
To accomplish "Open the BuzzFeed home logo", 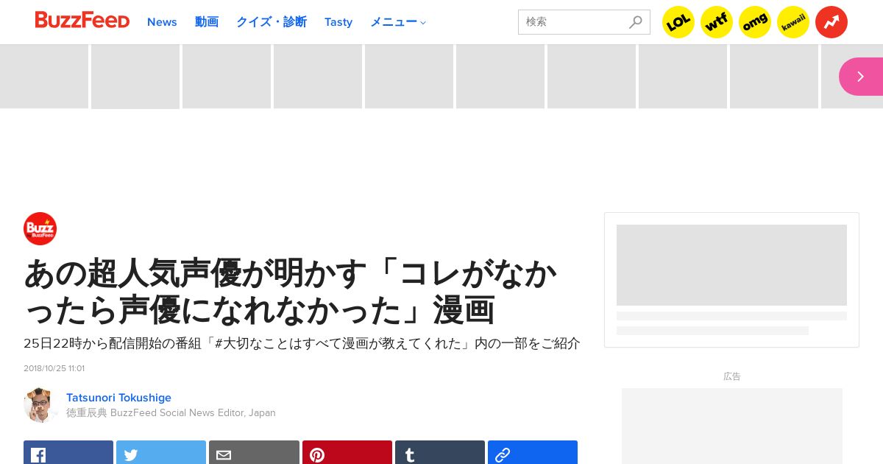I will pyautogui.click(x=82, y=21).
